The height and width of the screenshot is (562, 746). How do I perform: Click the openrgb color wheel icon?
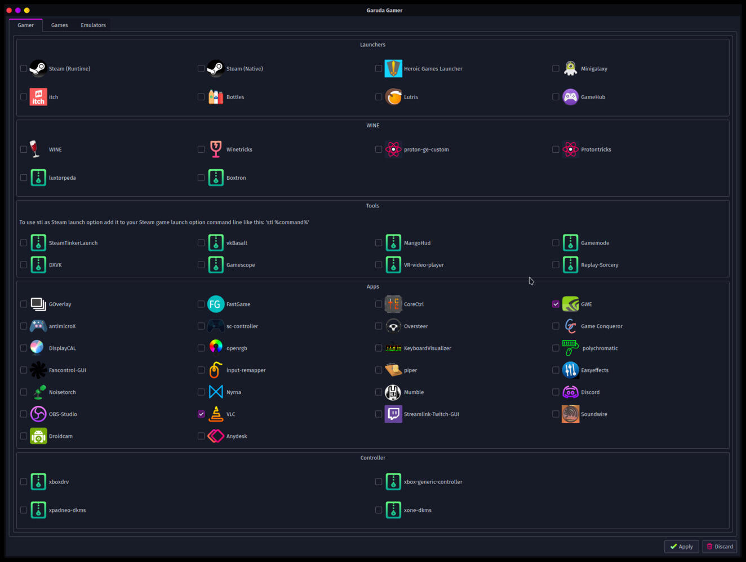pos(216,346)
